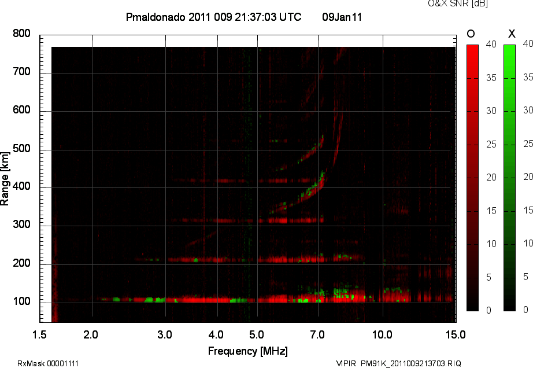
Task: Click the 700 range axis tick label
Action: click(21, 72)
